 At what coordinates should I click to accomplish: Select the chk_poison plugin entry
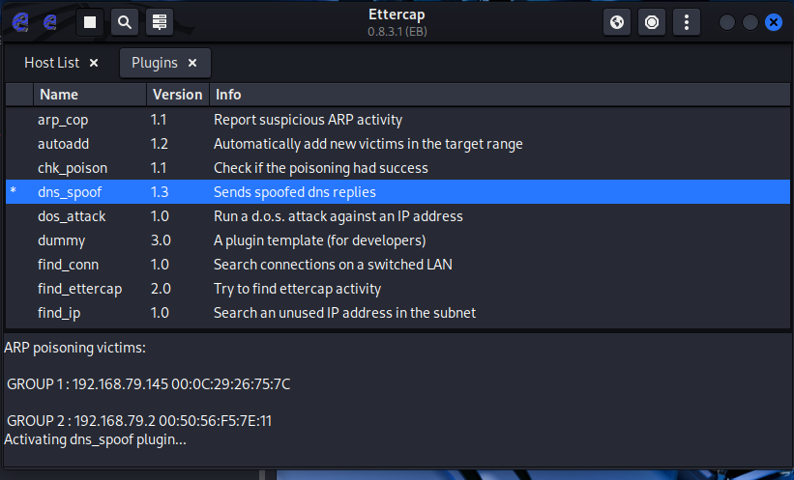73,168
